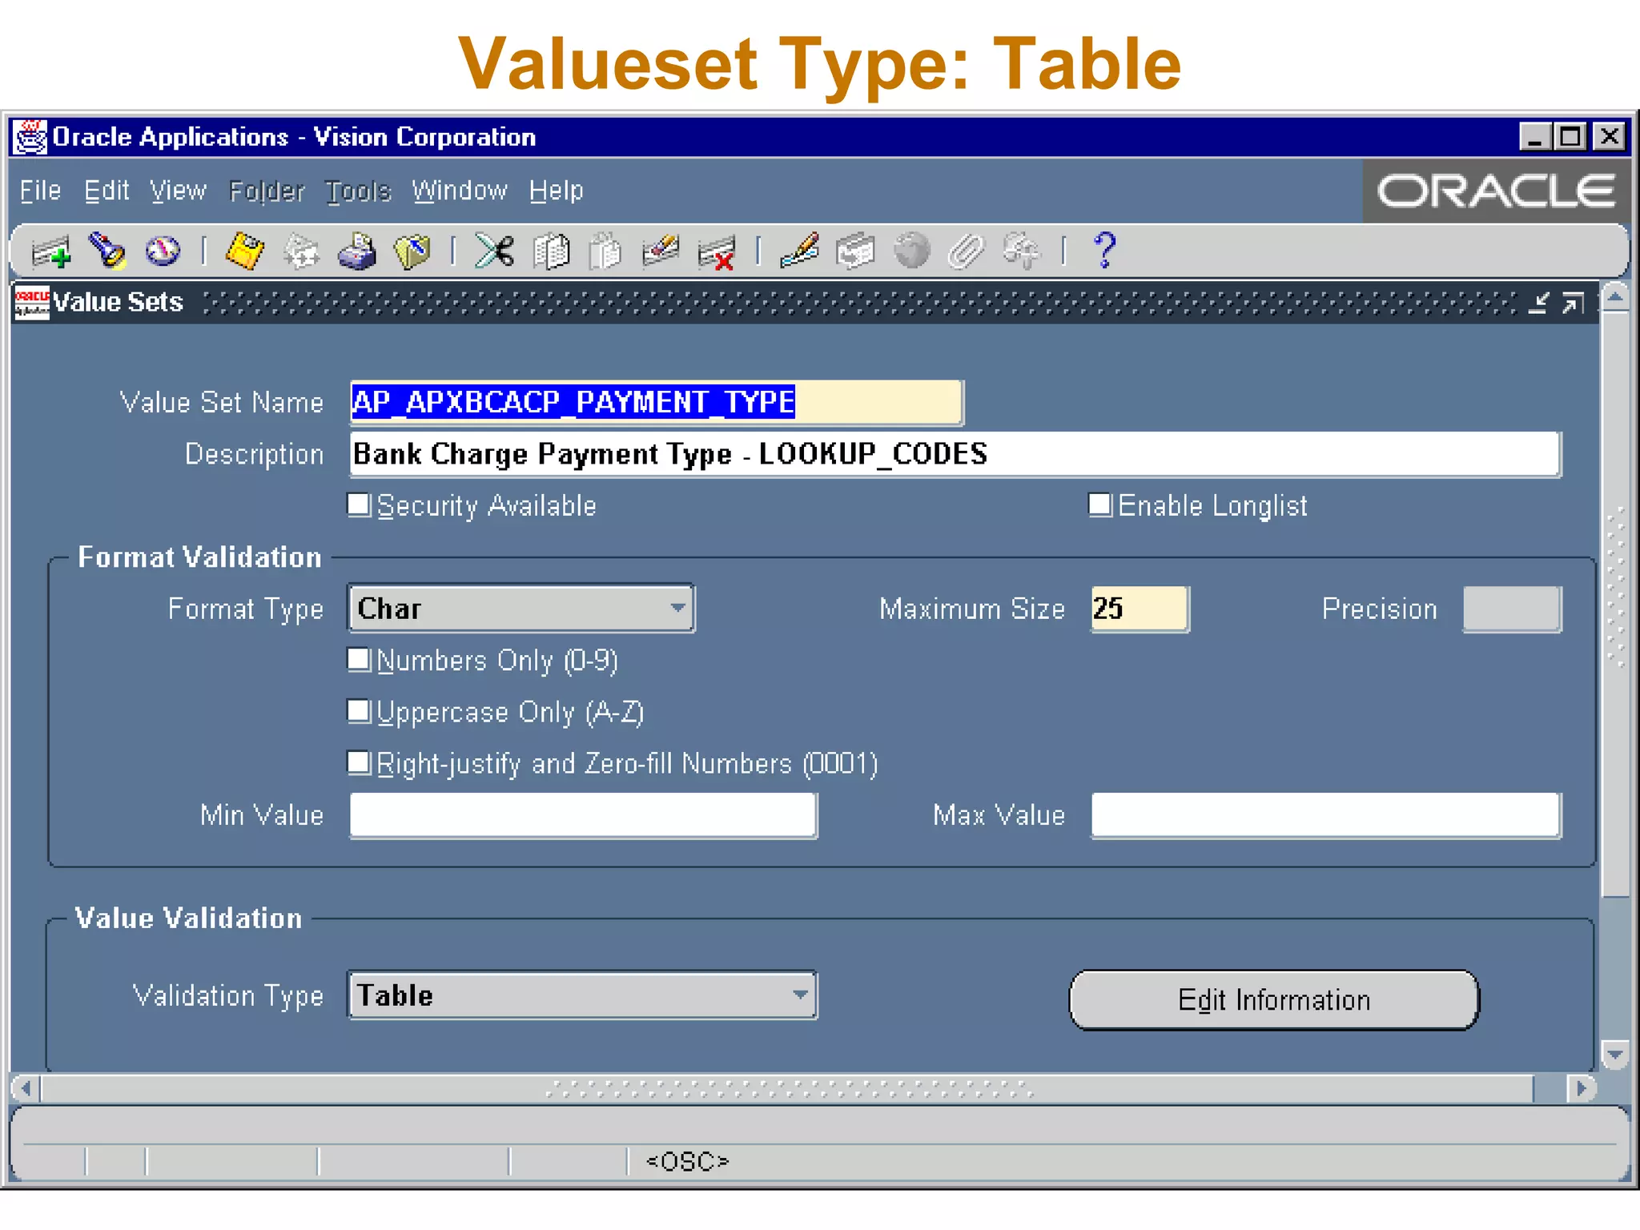Click the New record toolbar icon
1640x1230 pixels.
51,252
